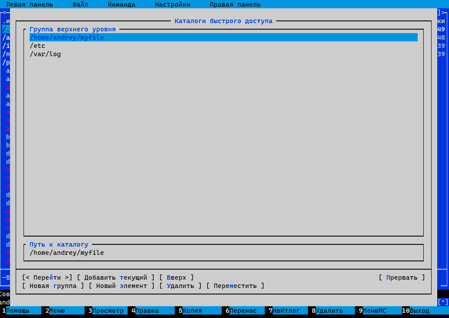Click the 8 Удалить function key
This screenshot has height=318, width=449.
[x=333, y=311]
